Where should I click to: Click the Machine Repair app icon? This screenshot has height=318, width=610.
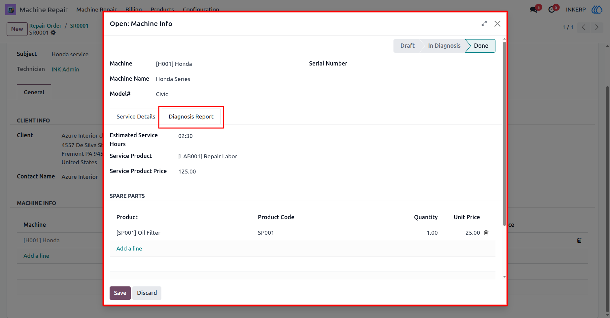tap(11, 10)
